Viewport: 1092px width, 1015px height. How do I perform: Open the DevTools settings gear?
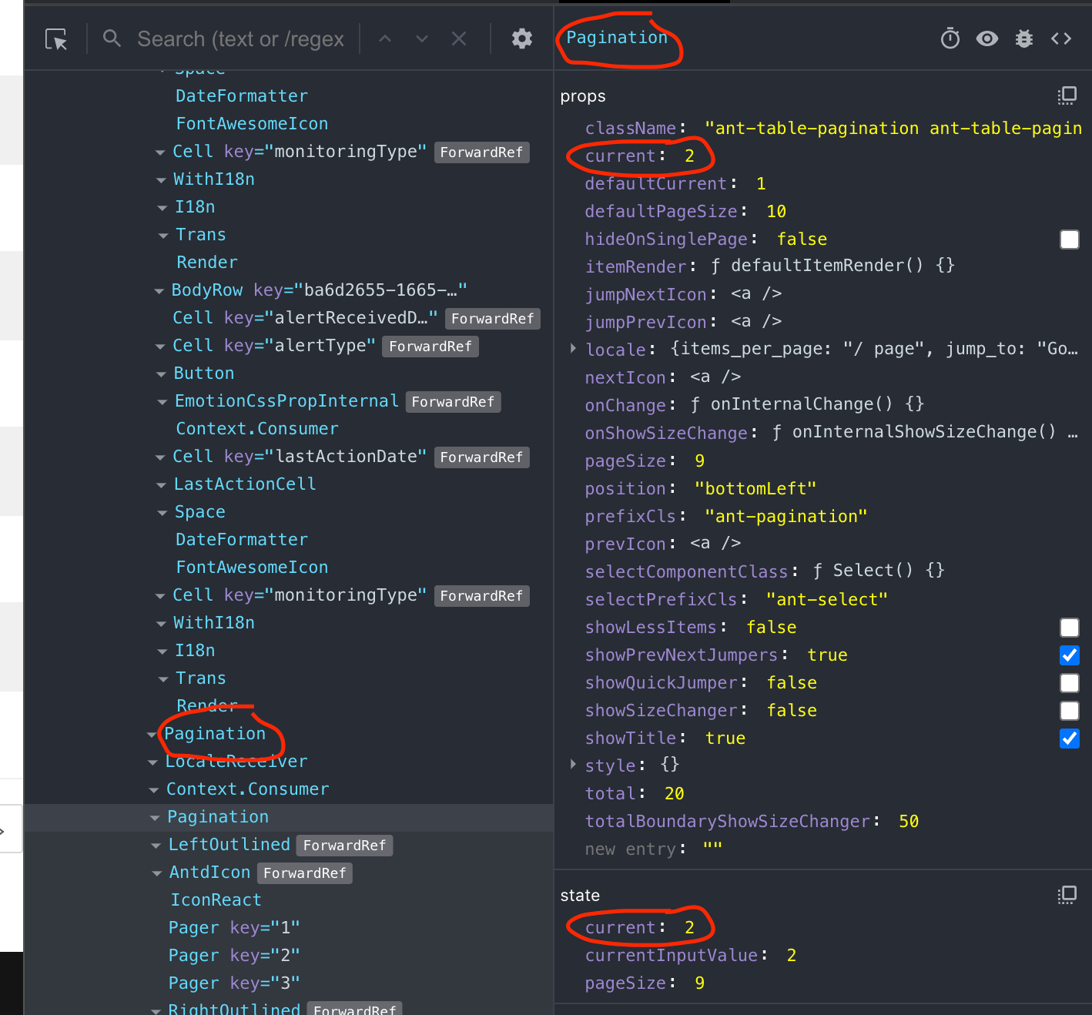coord(522,39)
